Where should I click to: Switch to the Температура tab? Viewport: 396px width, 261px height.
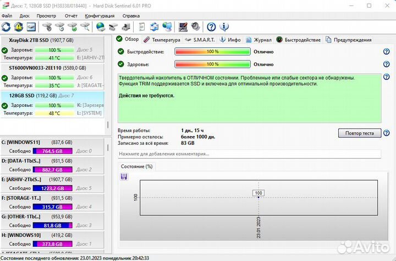point(162,40)
